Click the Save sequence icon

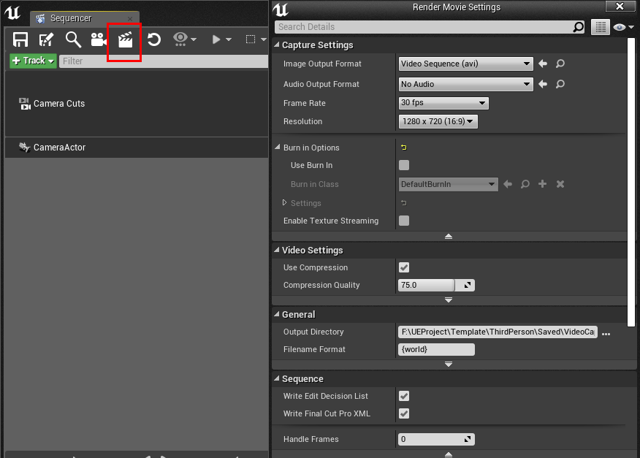[x=20, y=40]
